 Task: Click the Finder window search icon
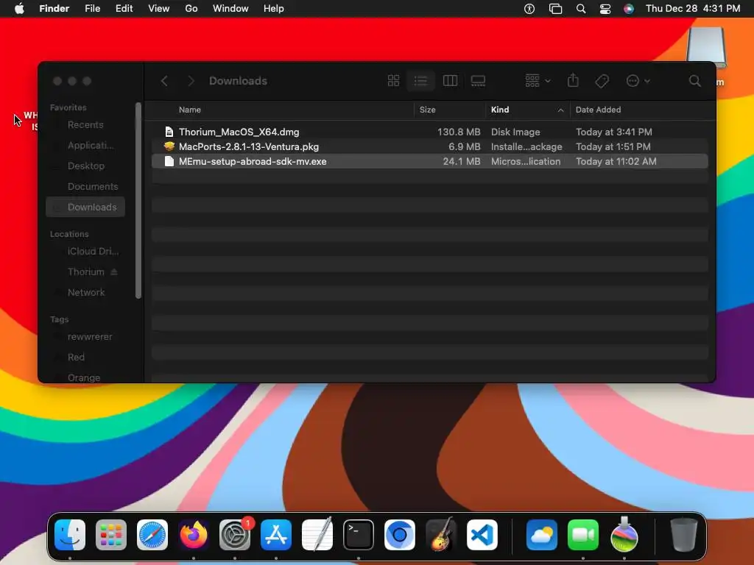pyautogui.click(x=694, y=81)
